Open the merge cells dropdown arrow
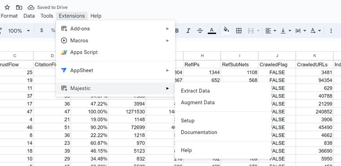Viewport: 341px width, 166px height. (258, 31)
